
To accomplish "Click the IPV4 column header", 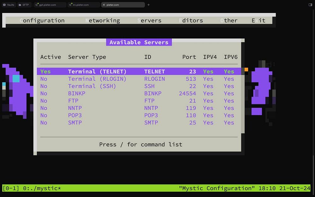I will click(210, 57).
